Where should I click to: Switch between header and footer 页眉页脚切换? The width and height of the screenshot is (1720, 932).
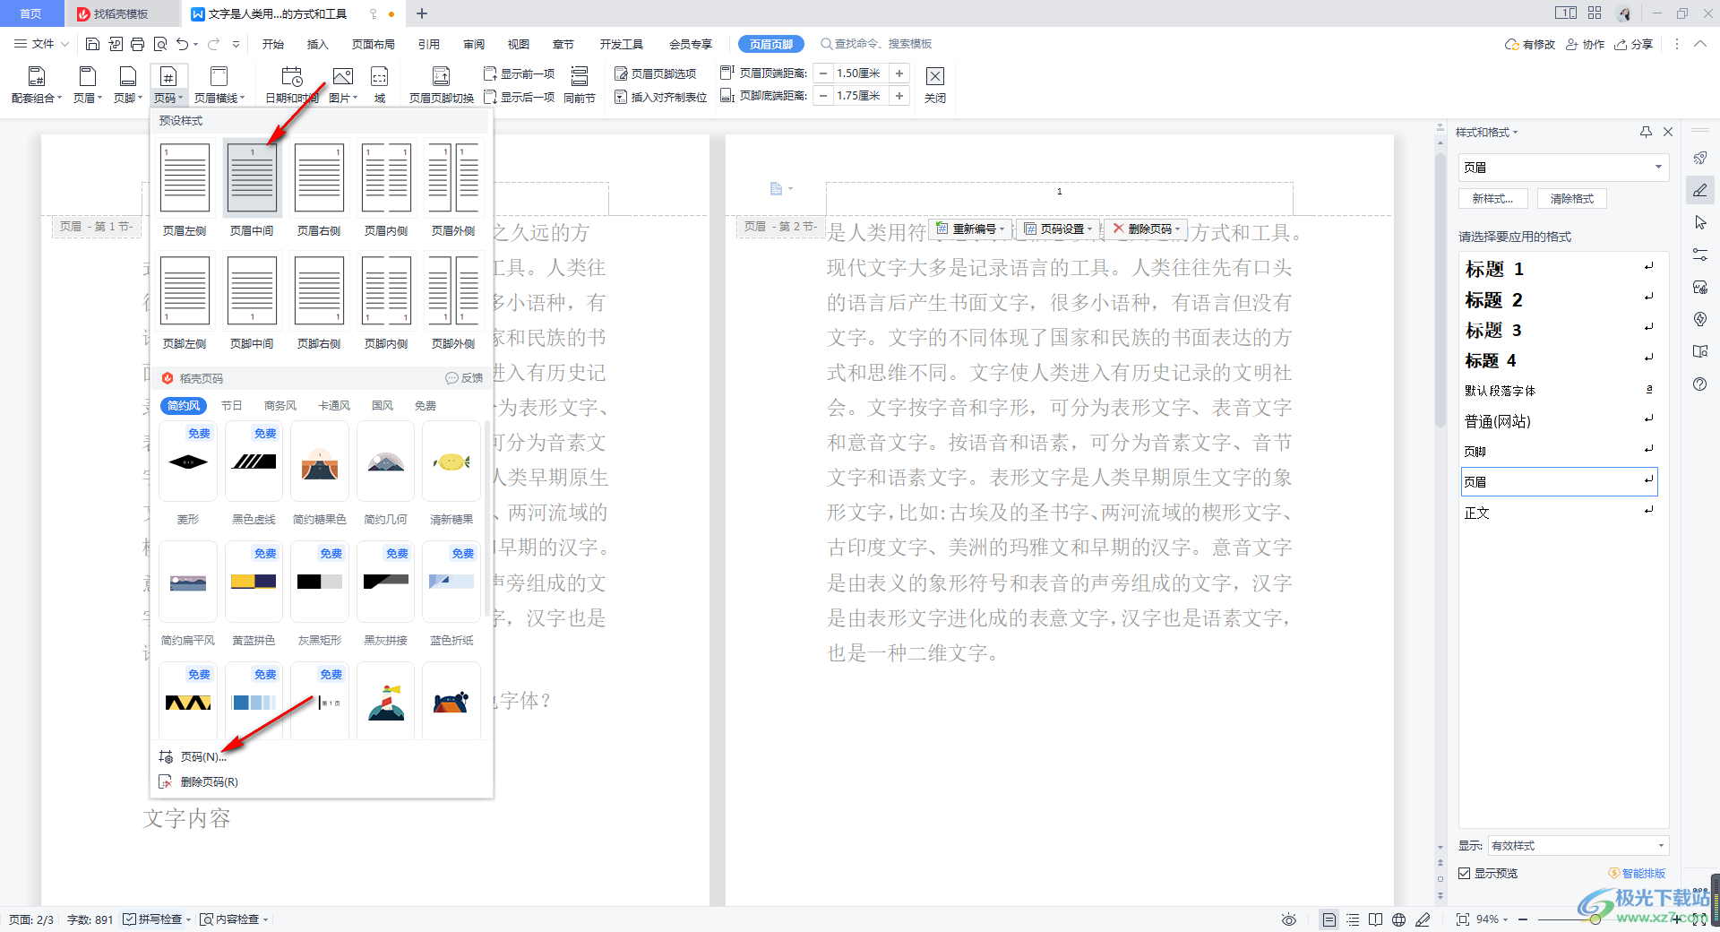(441, 85)
